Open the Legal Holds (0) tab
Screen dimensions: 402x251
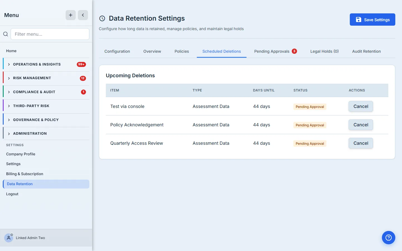tap(324, 51)
